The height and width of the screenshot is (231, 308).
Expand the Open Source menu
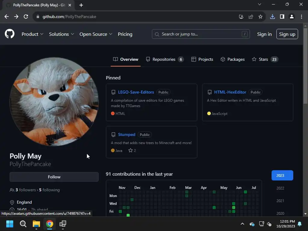(x=96, y=34)
